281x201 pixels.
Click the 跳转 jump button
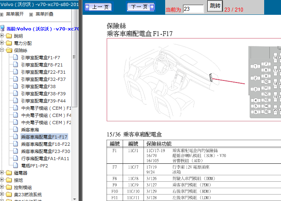pos(215,6)
